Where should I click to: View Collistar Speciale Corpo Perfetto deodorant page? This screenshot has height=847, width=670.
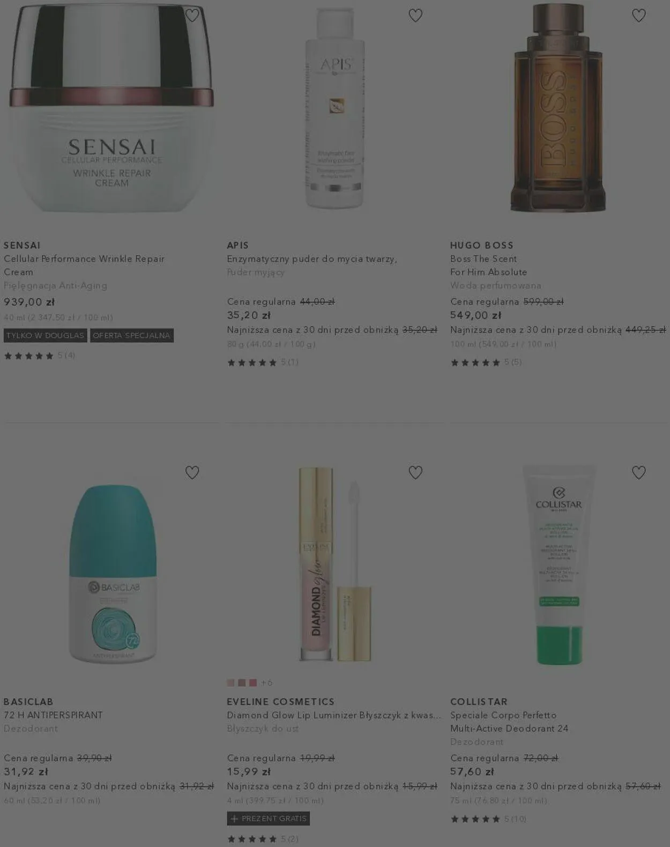click(x=509, y=722)
